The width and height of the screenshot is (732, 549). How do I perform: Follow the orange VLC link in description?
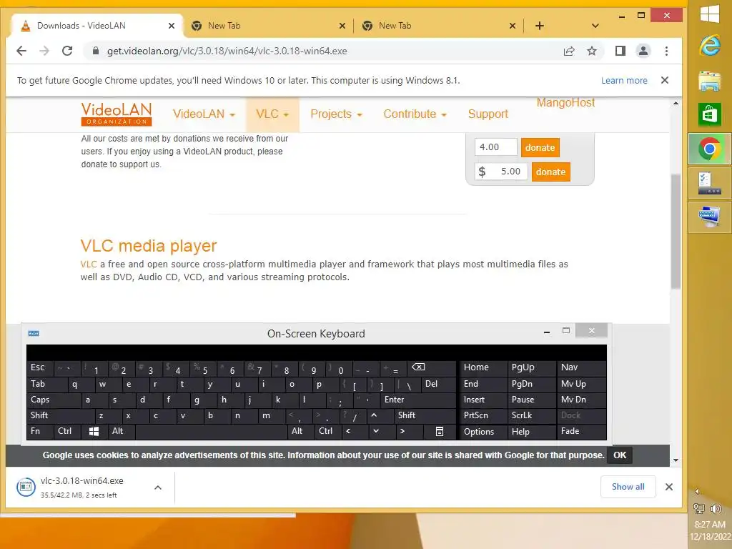tap(88, 264)
